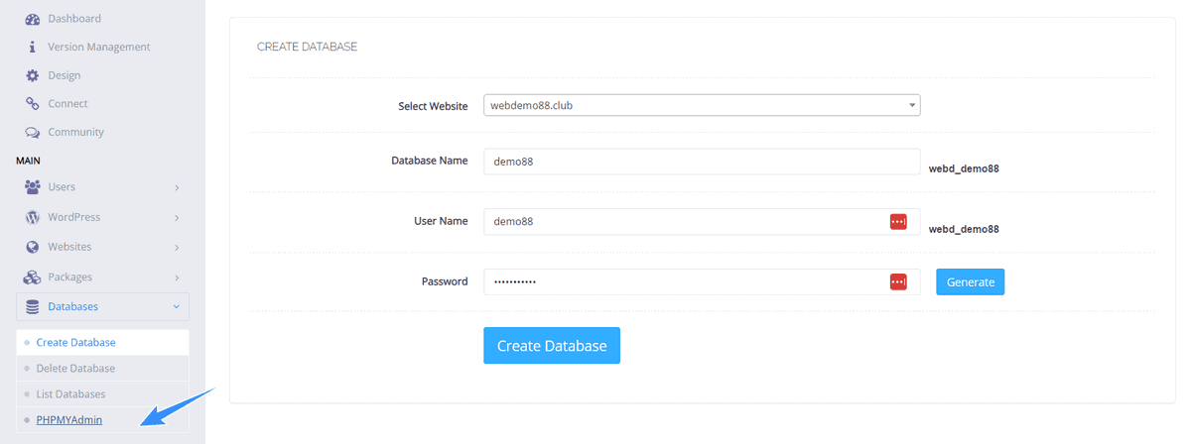Click the Password field label
The height and width of the screenshot is (444, 1191).
point(445,281)
